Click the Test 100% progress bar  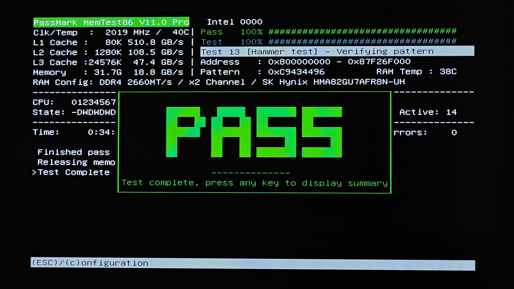tap(362, 42)
